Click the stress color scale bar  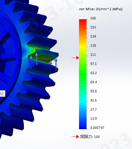pos(83,74)
